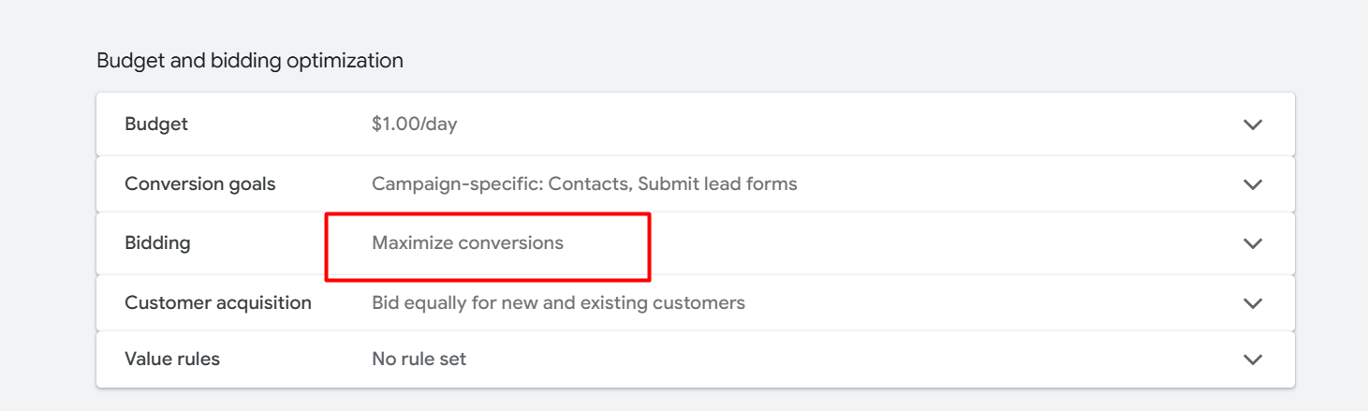This screenshot has width=1368, height=411.
Task: Select the Conversion goals label
Action: tap(199, 184)
